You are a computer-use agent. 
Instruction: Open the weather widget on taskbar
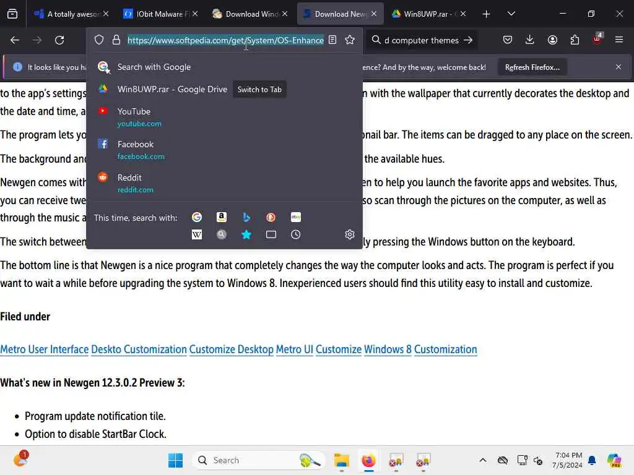click(x=20, y=460)
